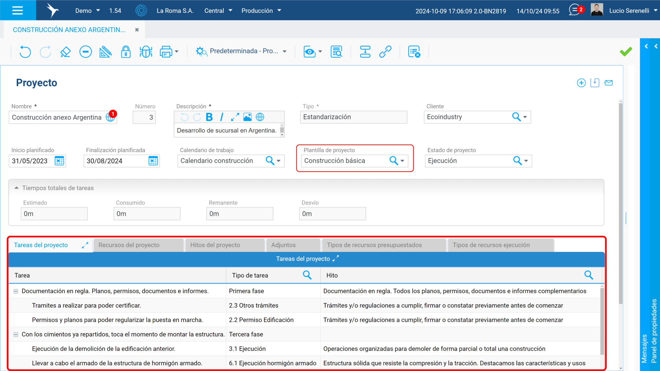Collapse the Documentación en regla task row
The height and width of the screenshot is (371, 660).
[x=16, y=291]
